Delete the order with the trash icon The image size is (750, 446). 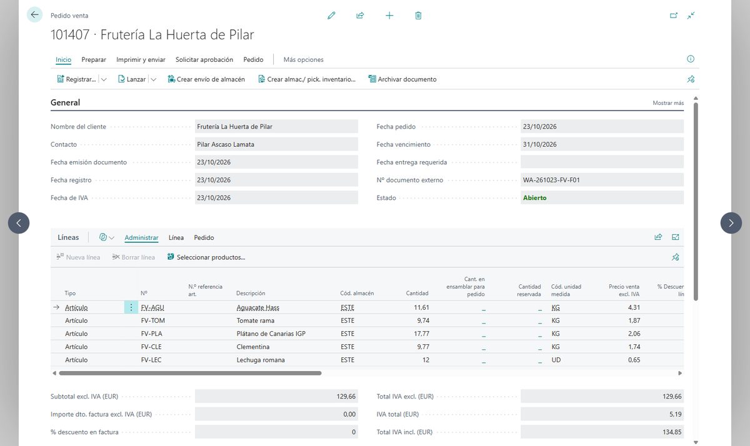pyautogui.click(x=418, y=16)
